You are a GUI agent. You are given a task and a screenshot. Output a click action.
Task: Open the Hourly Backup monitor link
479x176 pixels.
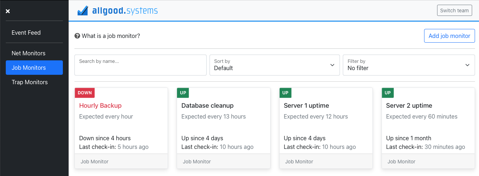(100, 106)
